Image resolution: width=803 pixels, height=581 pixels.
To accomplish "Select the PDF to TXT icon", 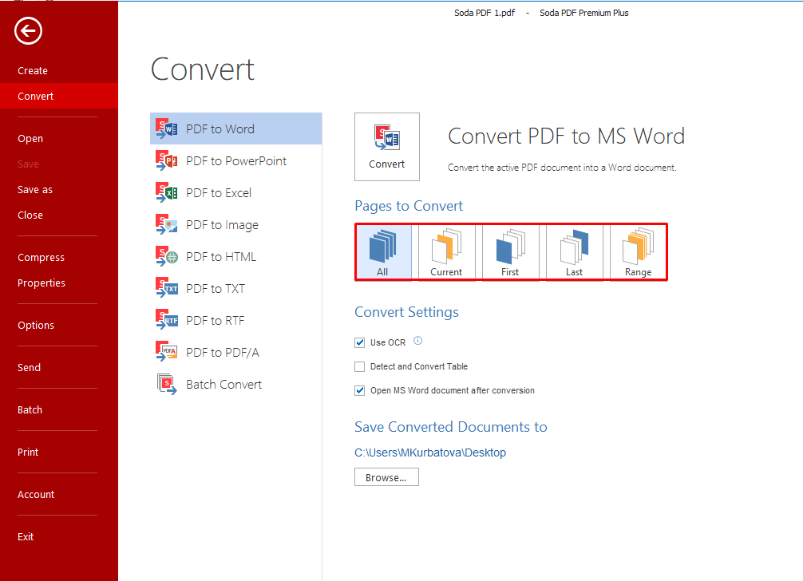I will [167, 289].
